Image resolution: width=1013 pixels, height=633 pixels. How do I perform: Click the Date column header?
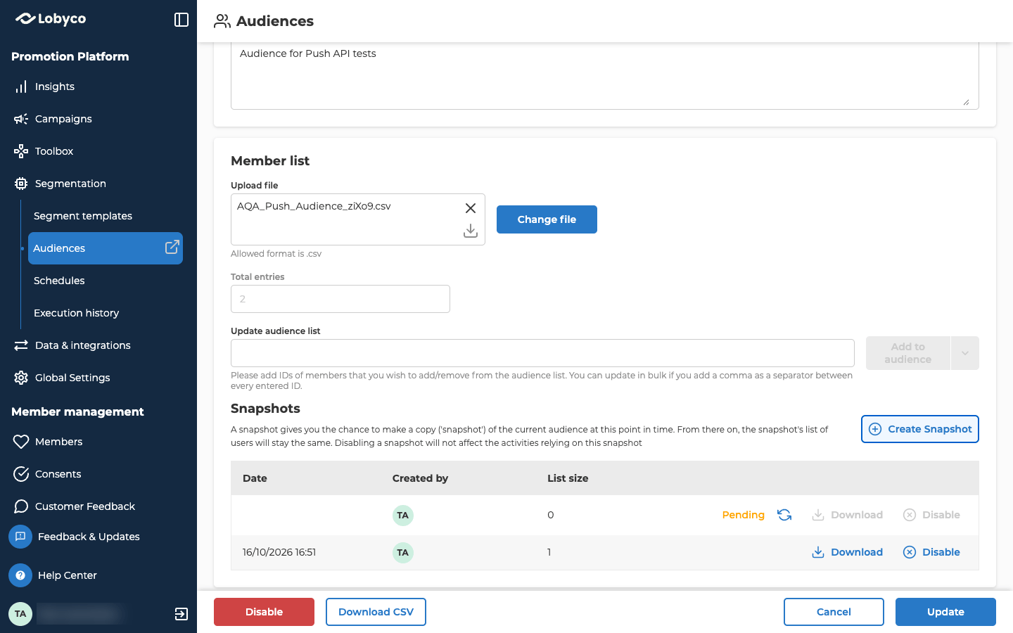click(x=255, y=478)
